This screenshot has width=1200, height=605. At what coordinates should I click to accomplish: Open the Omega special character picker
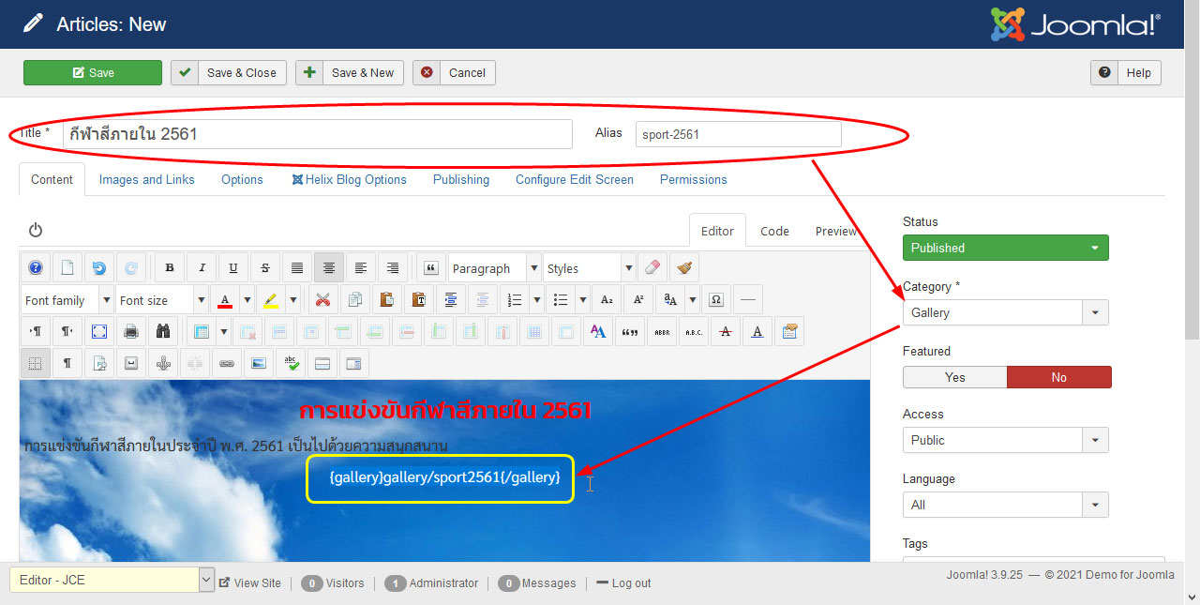[x=716, y=300]
